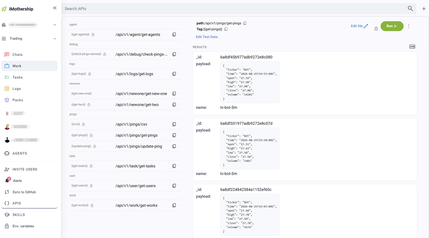Click the lock icon beside Run
This screenshot has width=429, height=238.
(x=376, y=29)
